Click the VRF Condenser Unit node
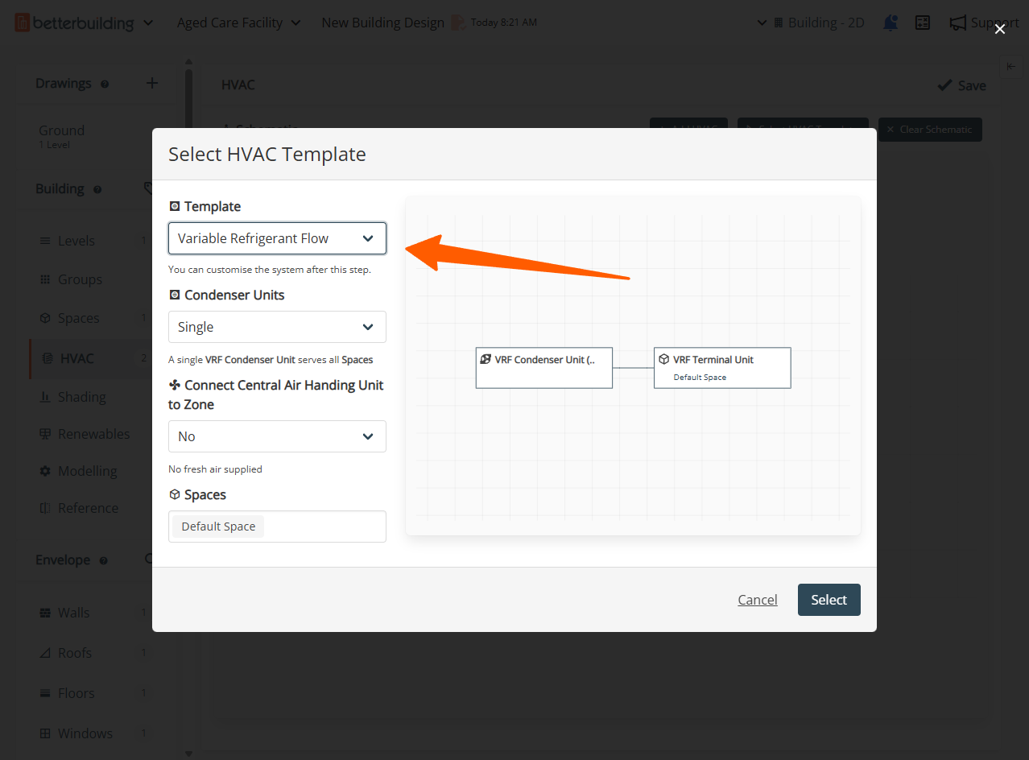The image size is (1029, 760). pos(543,368)
